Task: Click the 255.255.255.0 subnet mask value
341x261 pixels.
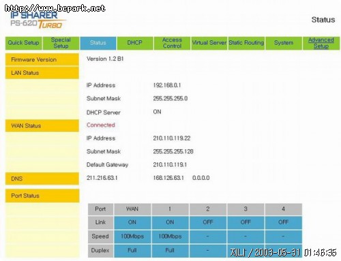Action: pyautogui.click(x=170, y=99)
